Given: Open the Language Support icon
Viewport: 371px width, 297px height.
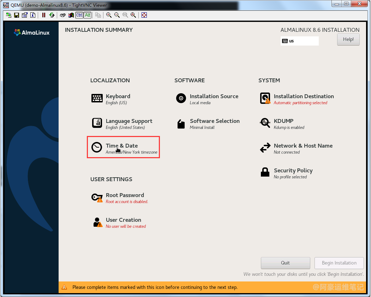Looking at the screenshot, I should 97,123.
